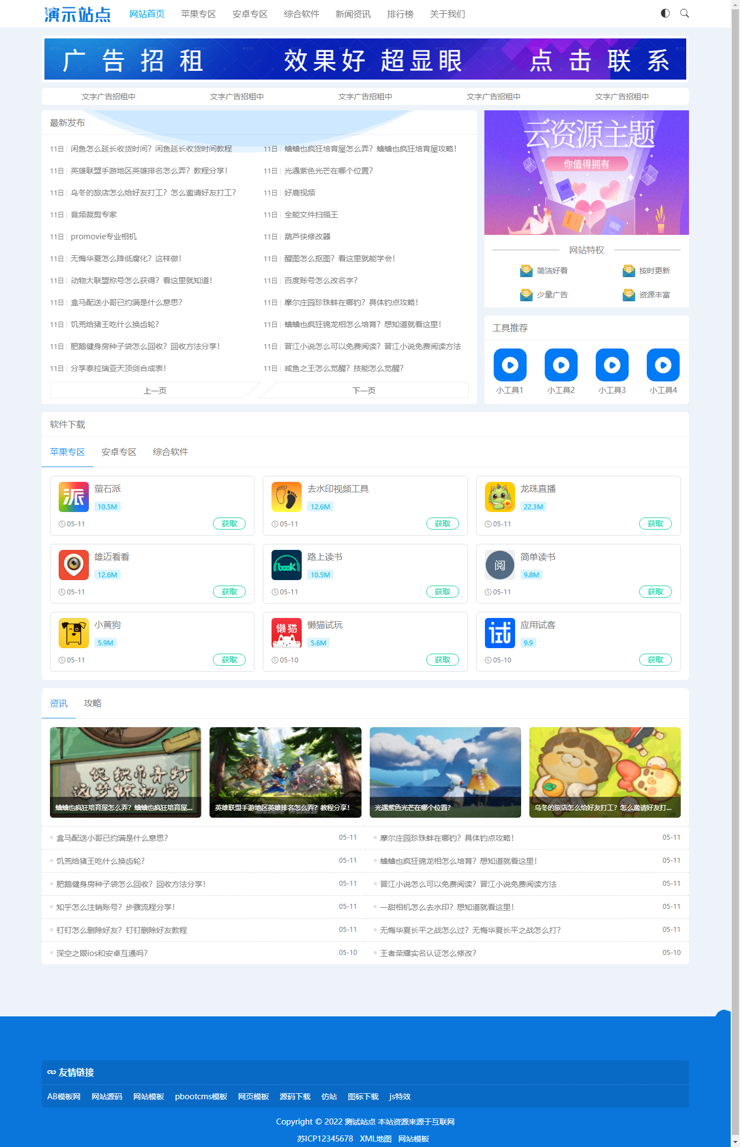
Task: Open 新闻资讯 in the navigation menu
Action: click(x=353, y=14)
